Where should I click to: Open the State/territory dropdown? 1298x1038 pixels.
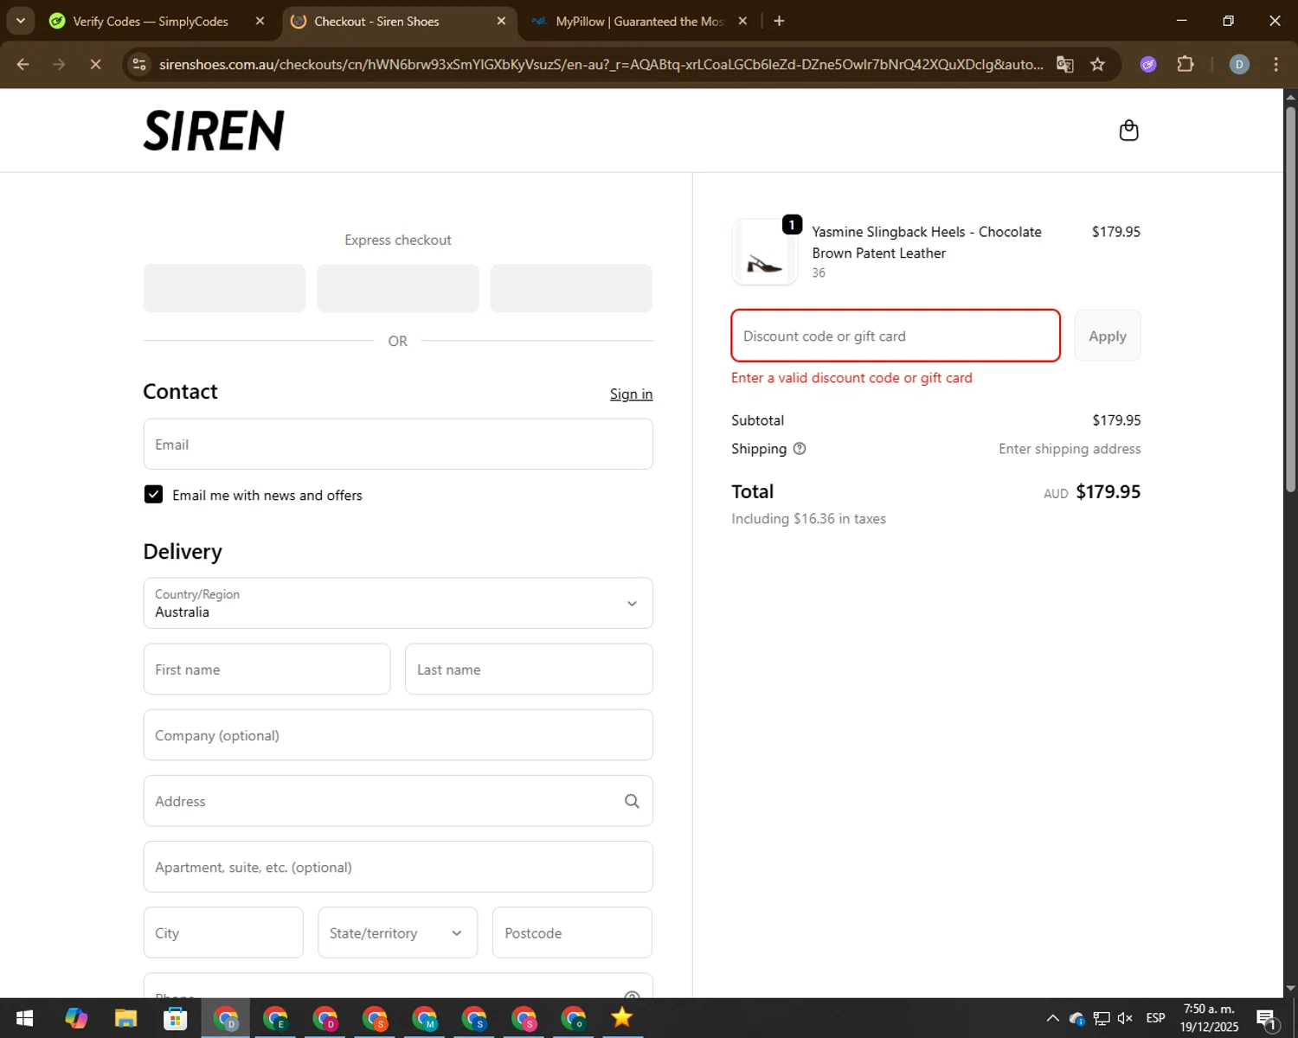(397, 932)
